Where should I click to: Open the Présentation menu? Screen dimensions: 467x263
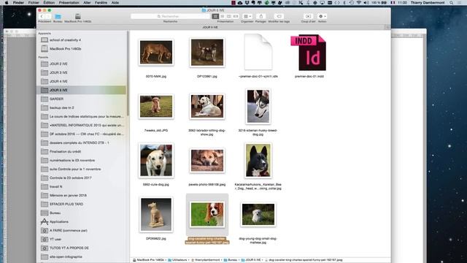[69, 3]
